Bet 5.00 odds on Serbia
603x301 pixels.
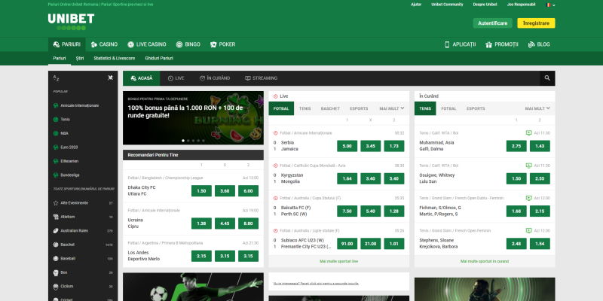point(347,146)
